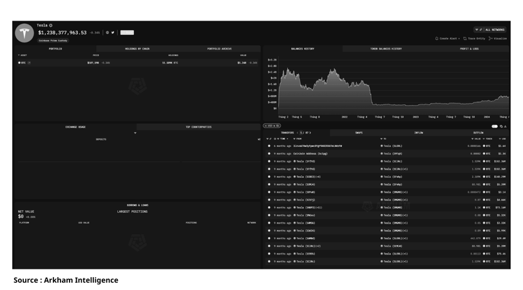This screenshot has height=290, width=523.
Task: Click the Visualize button
Action: [498, 39]
